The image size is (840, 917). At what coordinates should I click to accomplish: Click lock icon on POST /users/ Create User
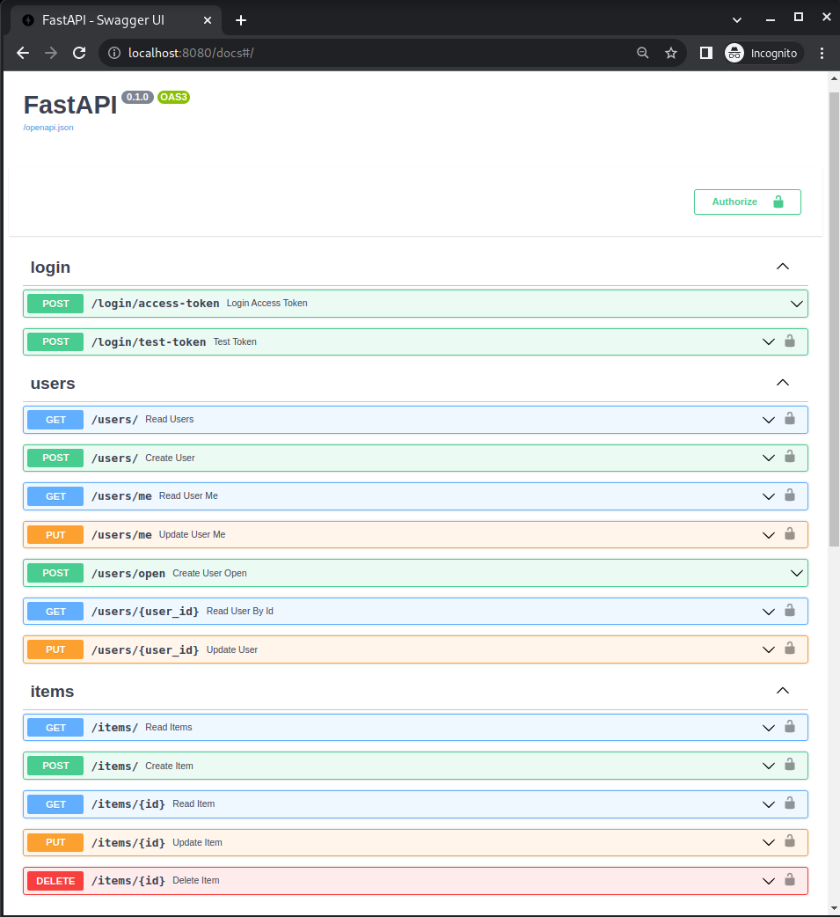790,457
